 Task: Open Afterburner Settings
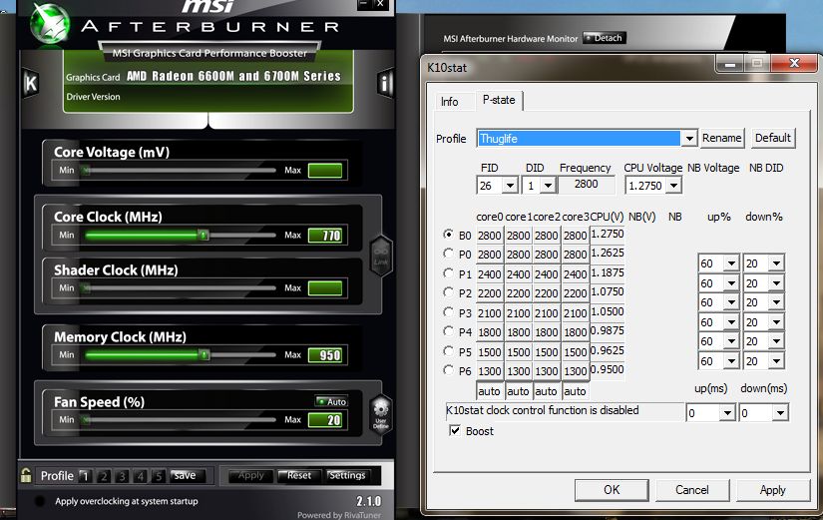pyautogui.click(x=347, y=475)
